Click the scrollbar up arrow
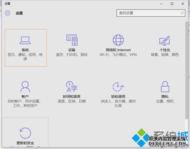 [187, 20]
